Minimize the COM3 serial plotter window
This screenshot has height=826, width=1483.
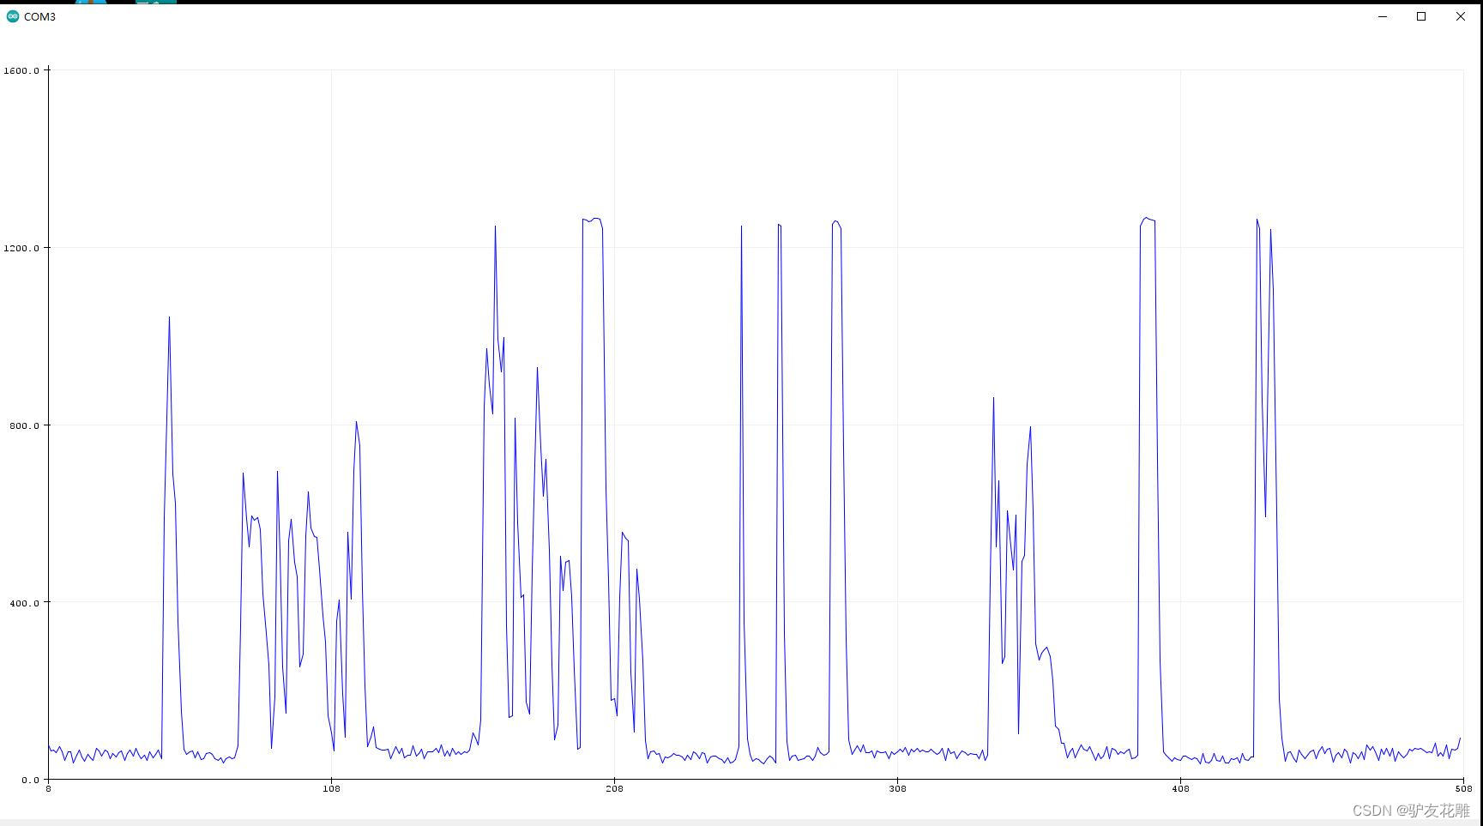(1383, 16)
